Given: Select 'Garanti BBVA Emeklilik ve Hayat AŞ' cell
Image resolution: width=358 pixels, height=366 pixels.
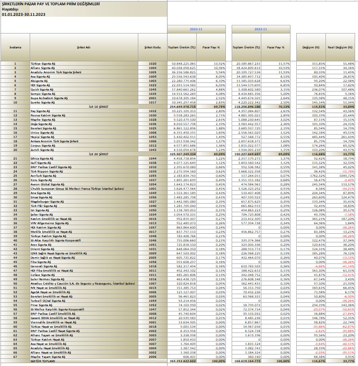Looking at the screenshot, I should (84, 318).
